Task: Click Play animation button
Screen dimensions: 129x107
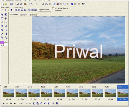Action: point(3,103)
